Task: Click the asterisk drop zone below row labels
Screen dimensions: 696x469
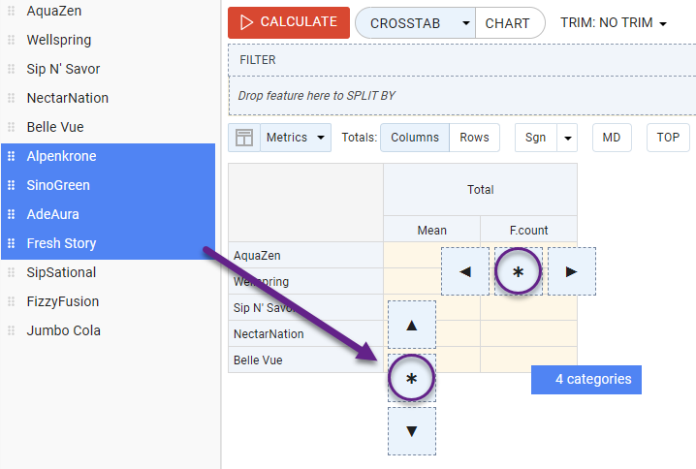Action: pos(412,378)
